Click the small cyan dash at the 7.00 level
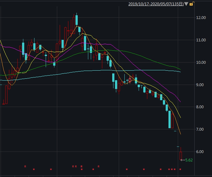The height and width of the screenshot is (177, 212). (175, 131)
